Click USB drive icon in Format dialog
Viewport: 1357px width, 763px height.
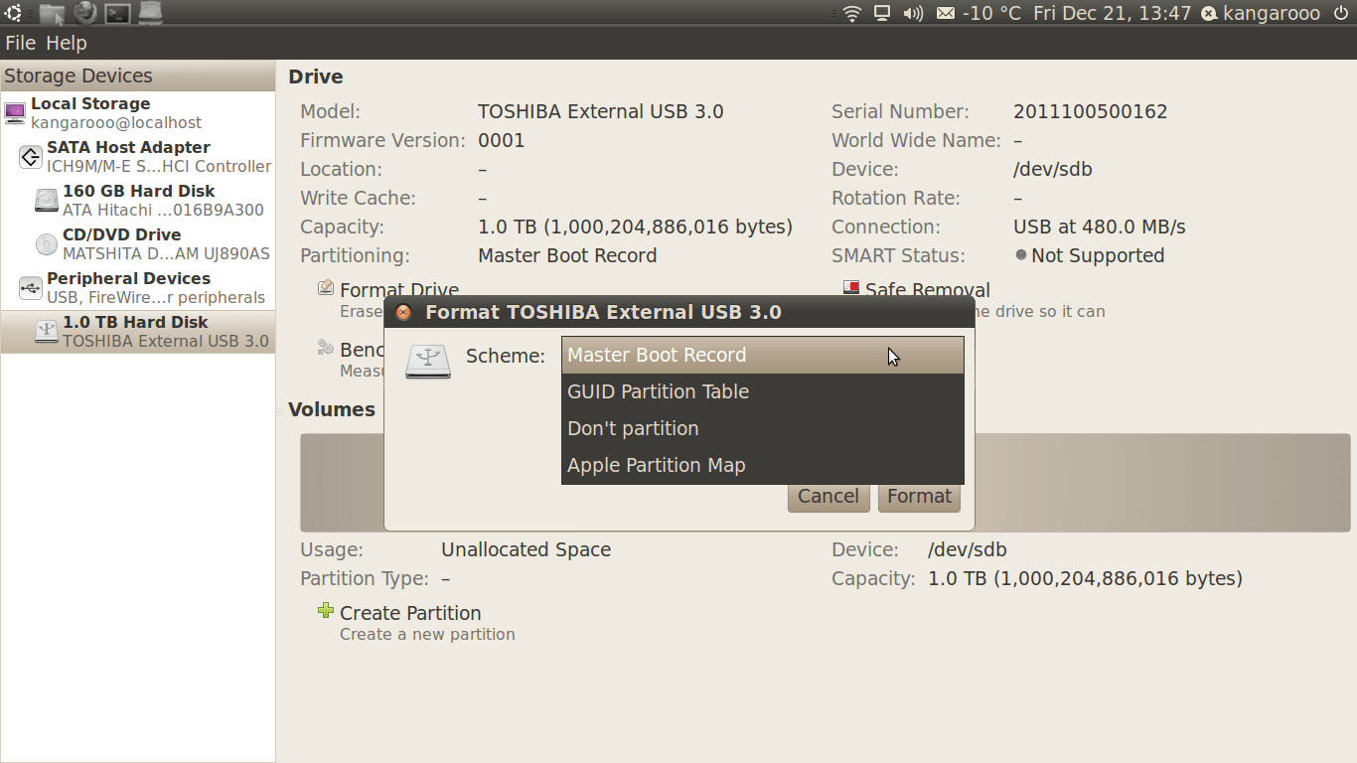tap(428, 360)
